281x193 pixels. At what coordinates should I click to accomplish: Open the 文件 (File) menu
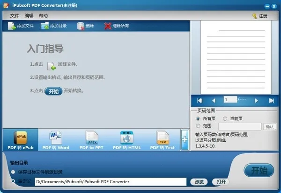pyautogui.click(x=15, y=16)
